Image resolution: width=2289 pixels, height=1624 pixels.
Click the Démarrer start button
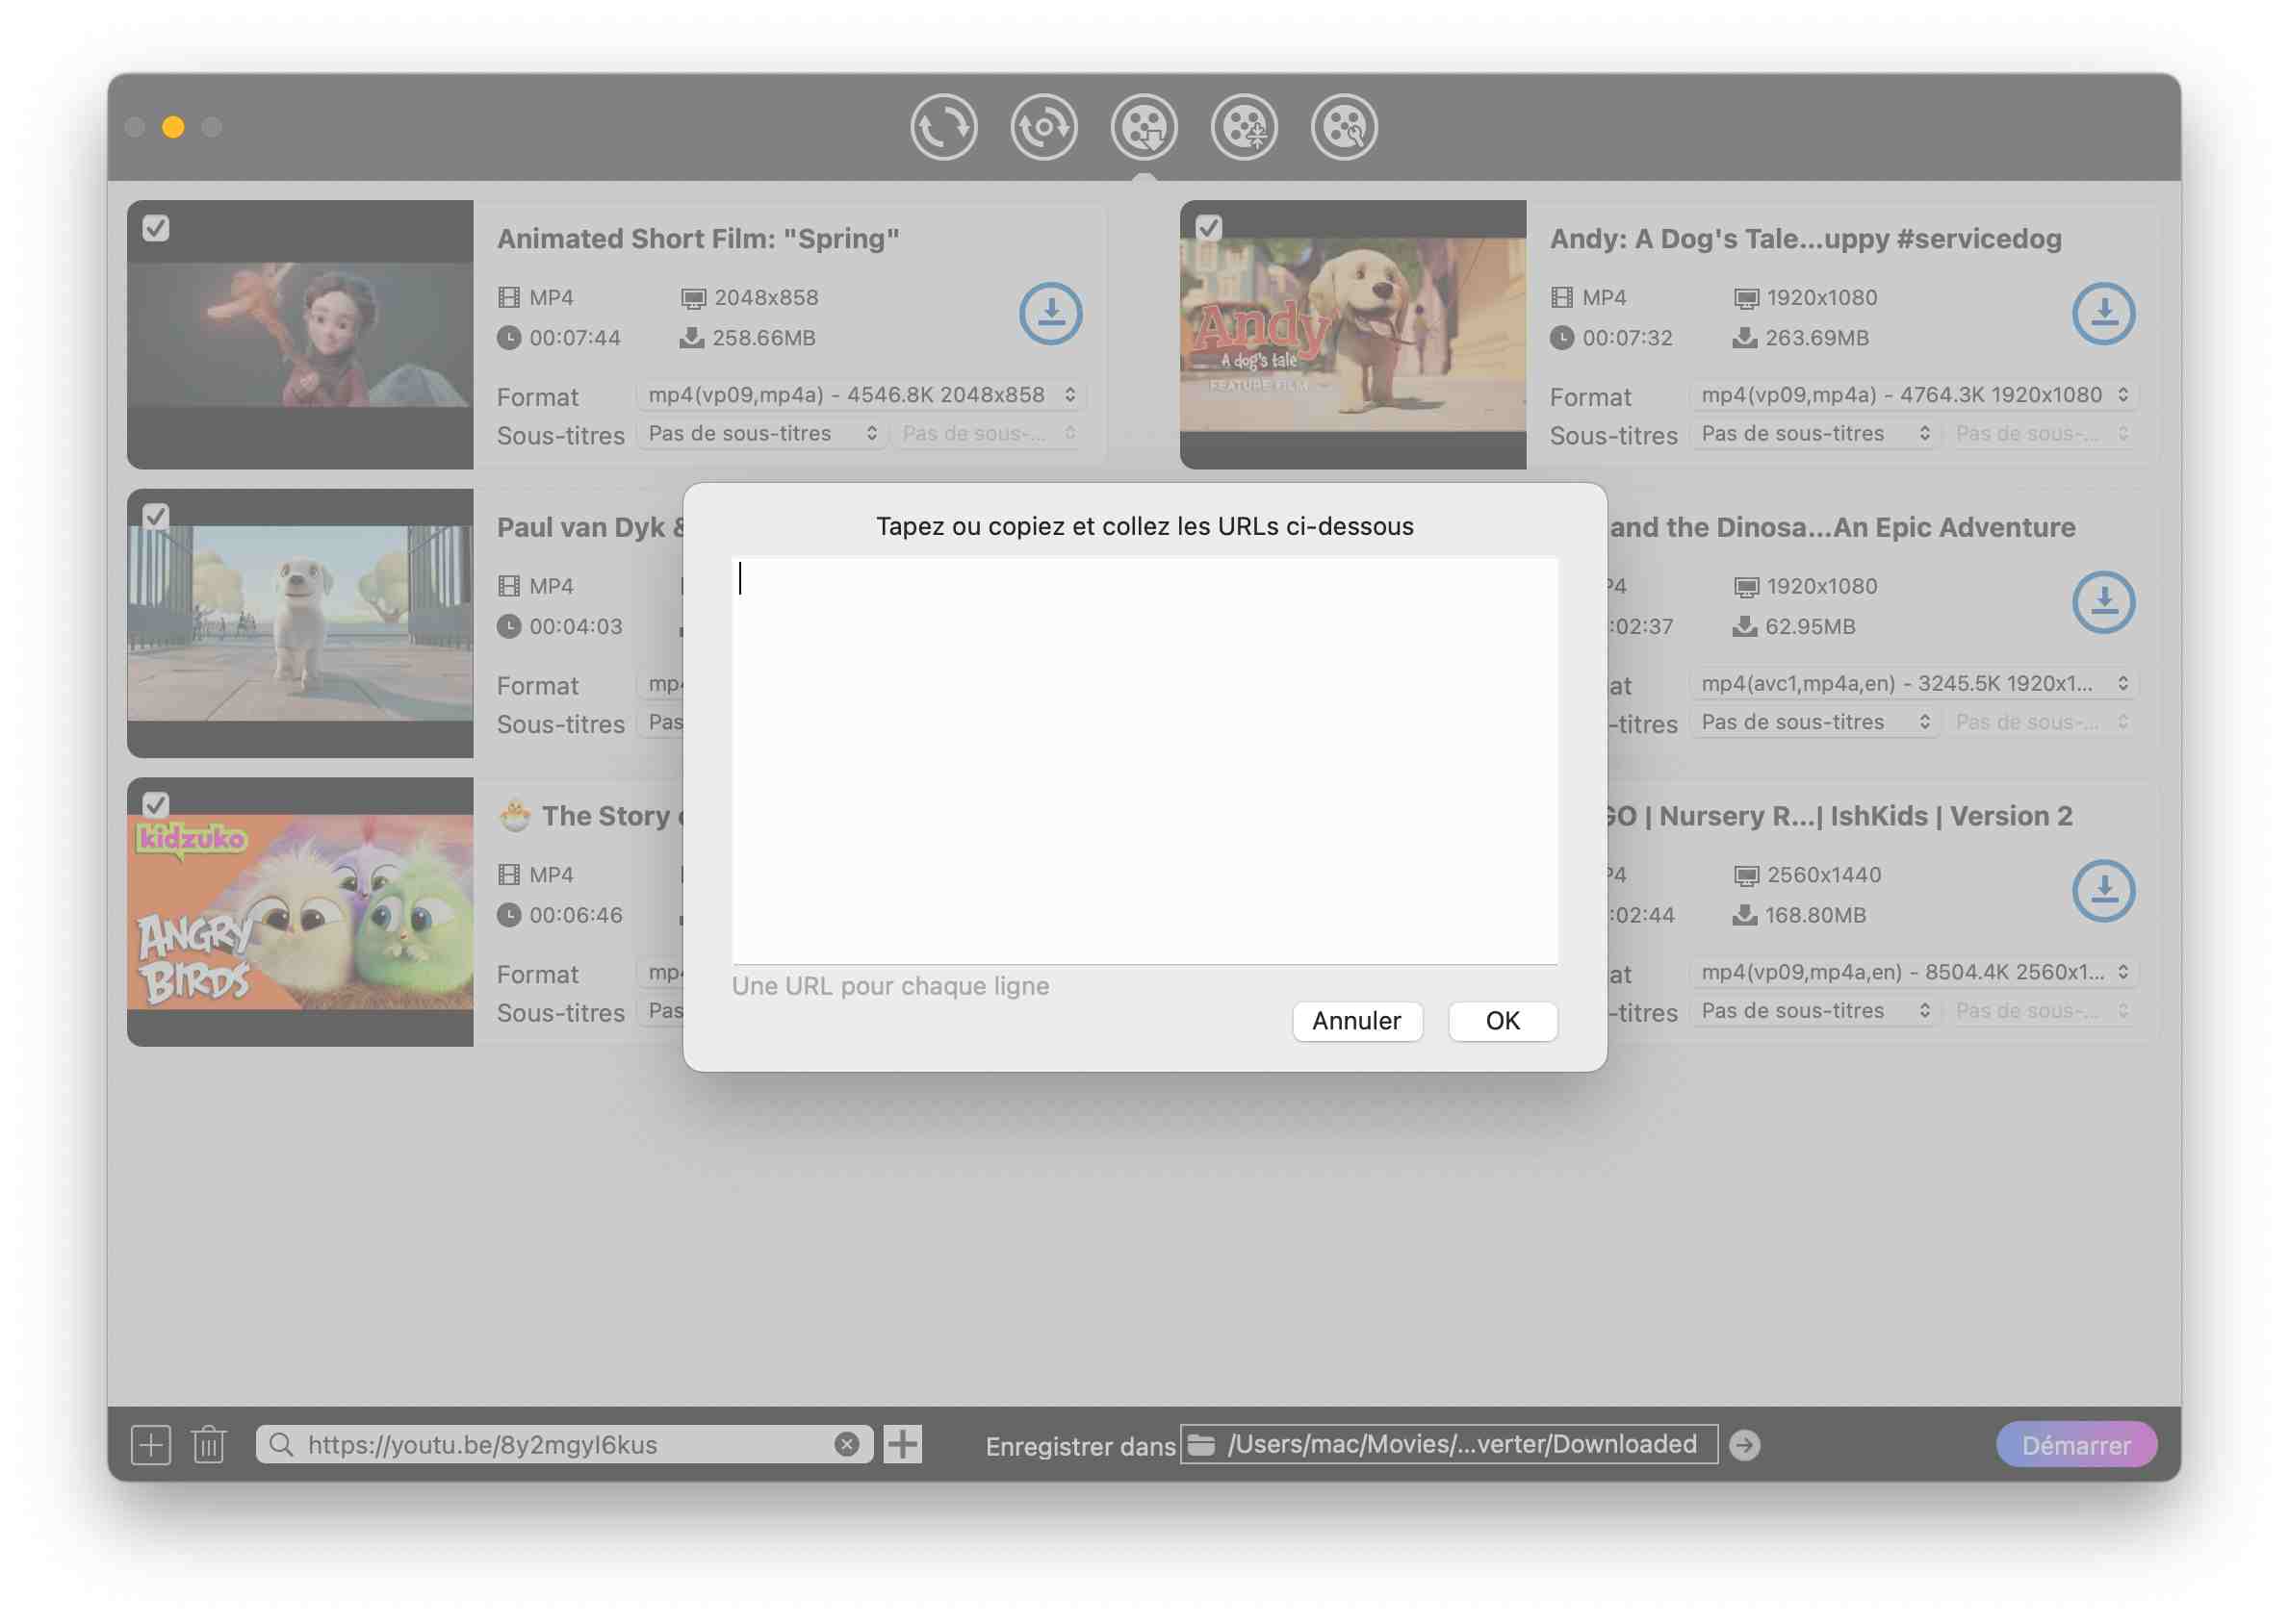coord(2076,1445)
